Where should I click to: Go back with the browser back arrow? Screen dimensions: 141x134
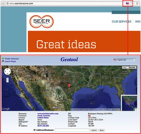3,3
